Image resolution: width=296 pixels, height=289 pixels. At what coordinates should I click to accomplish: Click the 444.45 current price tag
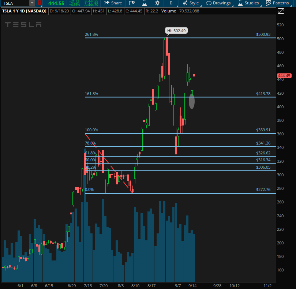coord(284,76)
